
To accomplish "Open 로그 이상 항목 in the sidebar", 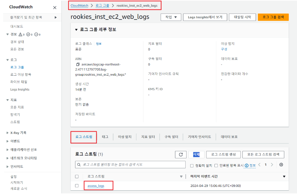I will (x=21, y=74).
